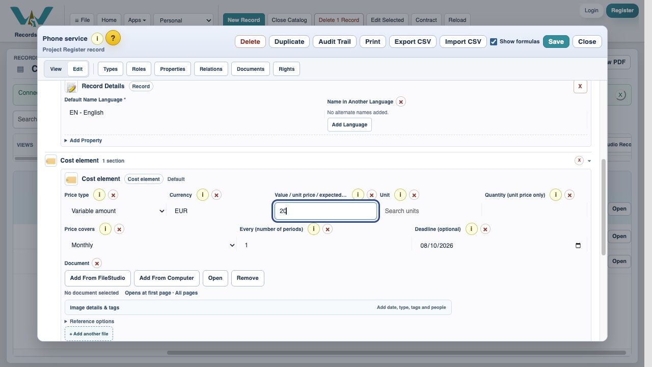Image resolution: width=652 pixels, height=367 pixels.
Task: Click Add Language button
Action: [349, 125]
